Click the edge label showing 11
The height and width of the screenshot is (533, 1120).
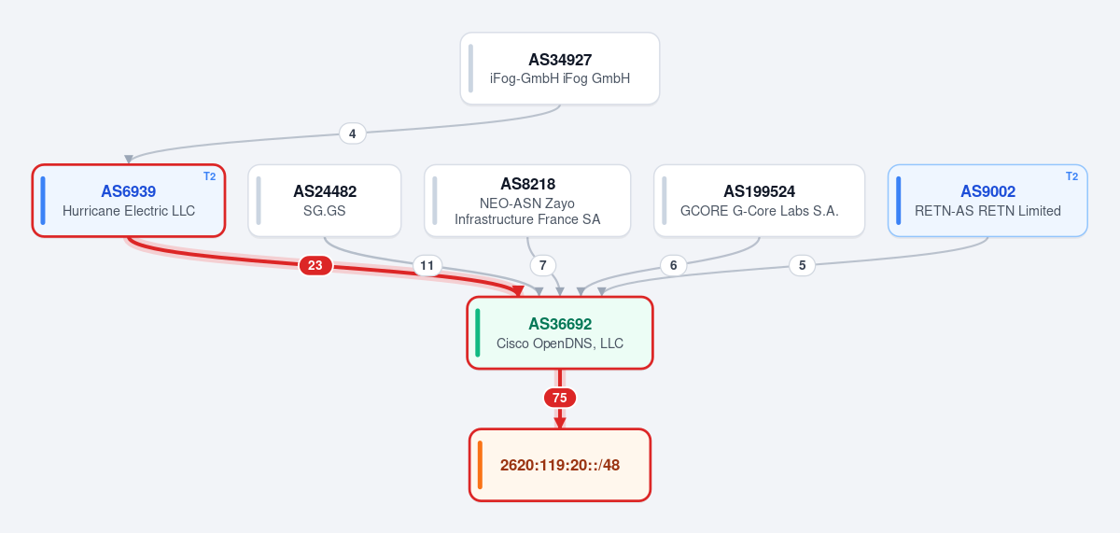[427, 266]
